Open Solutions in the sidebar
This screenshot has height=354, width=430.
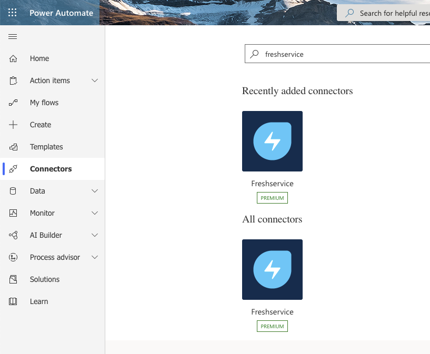click(x=53, y=279)
